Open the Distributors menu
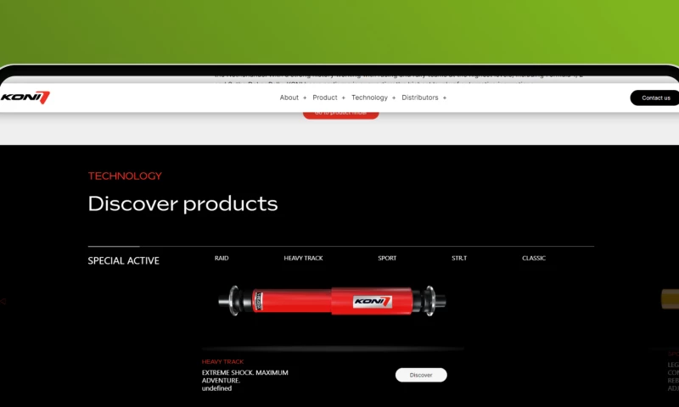This screenshot has height=407, width=679. 419,98
